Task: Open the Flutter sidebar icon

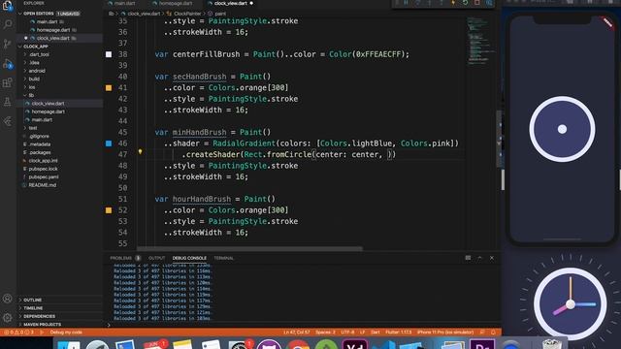Action: 8,121
